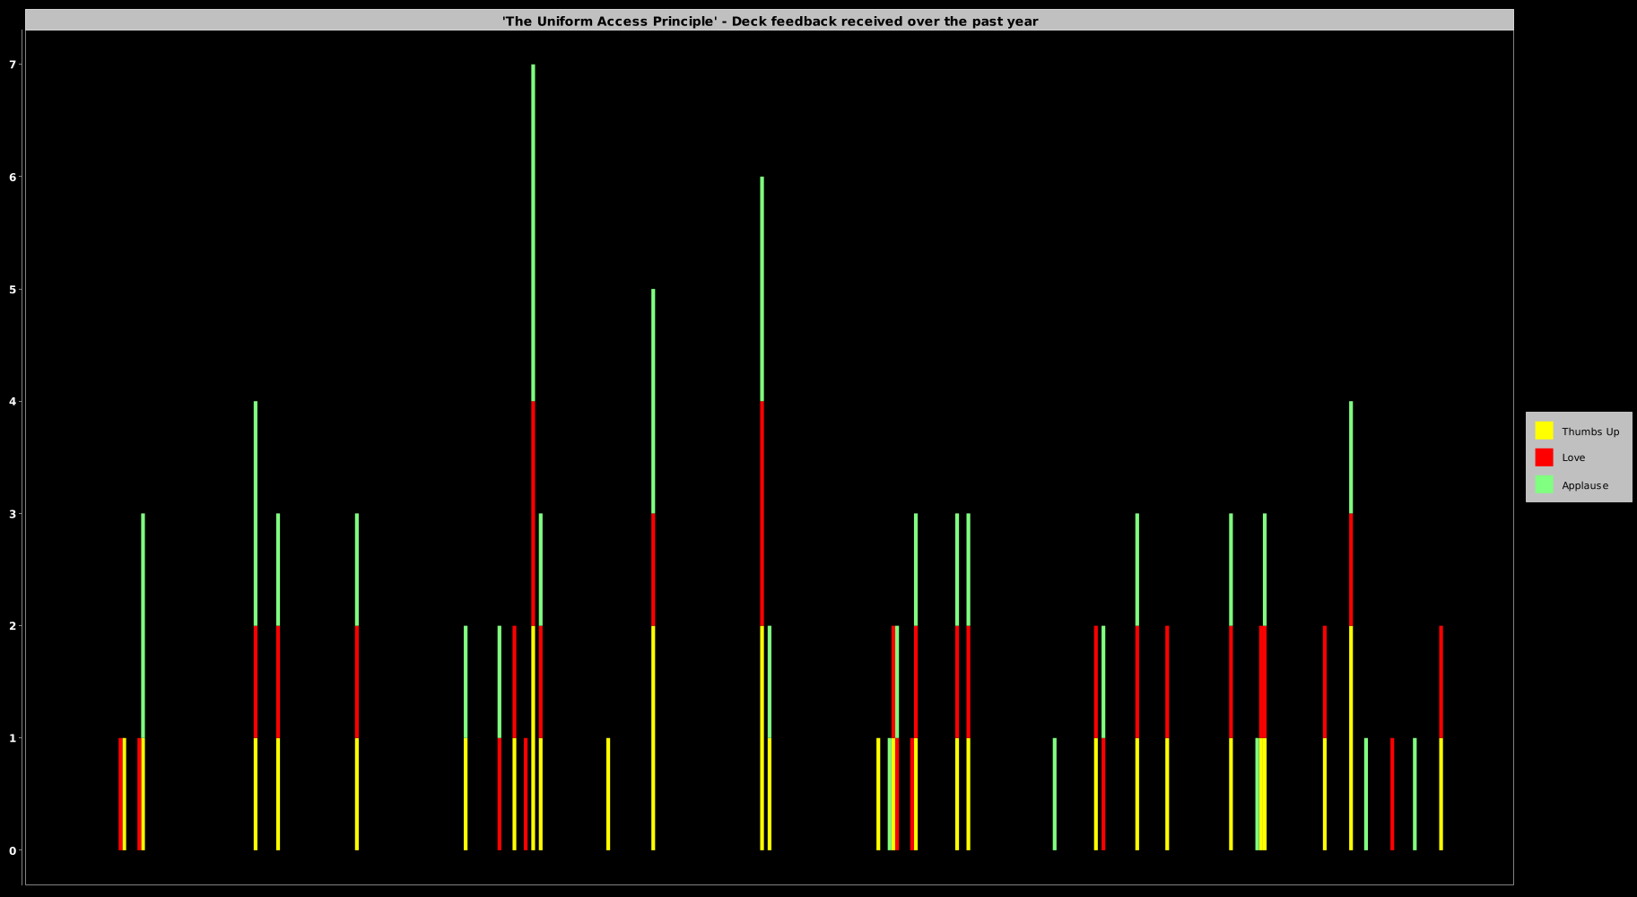Click the bar peaking at 5

point(653,570)
